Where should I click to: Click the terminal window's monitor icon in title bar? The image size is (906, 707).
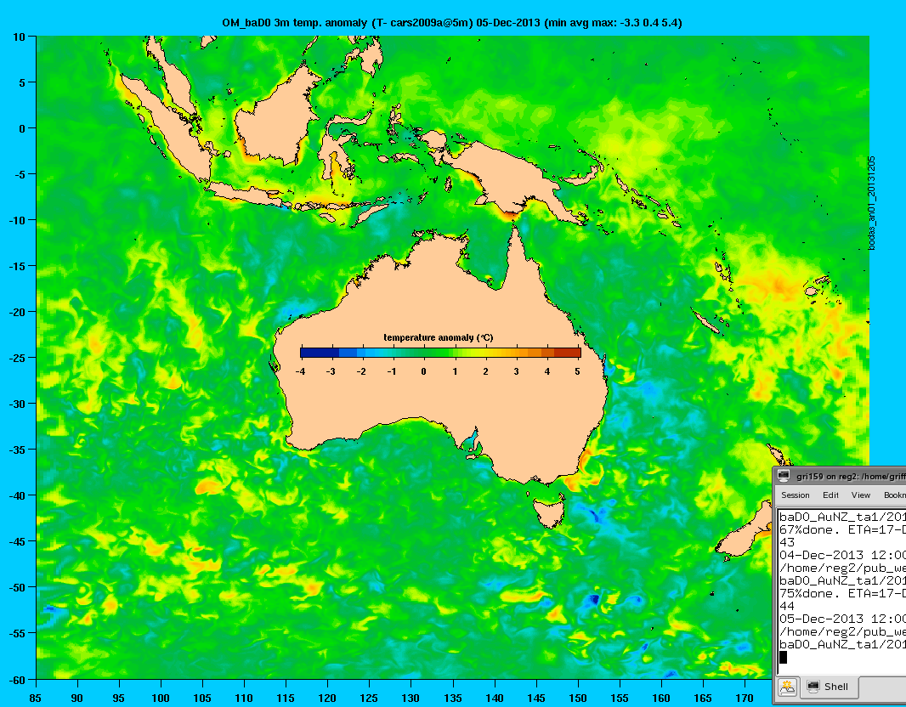tap(784, 476)
